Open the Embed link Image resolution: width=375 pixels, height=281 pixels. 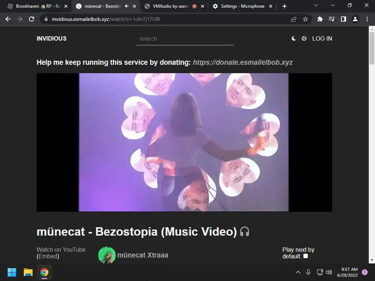tap(48, 256)
